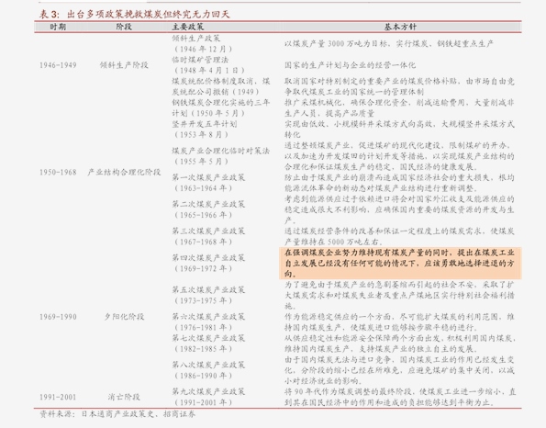Click the 1946-1949 period cell
The height and width of the screenshot is (428, 546).
pos(58,65)
